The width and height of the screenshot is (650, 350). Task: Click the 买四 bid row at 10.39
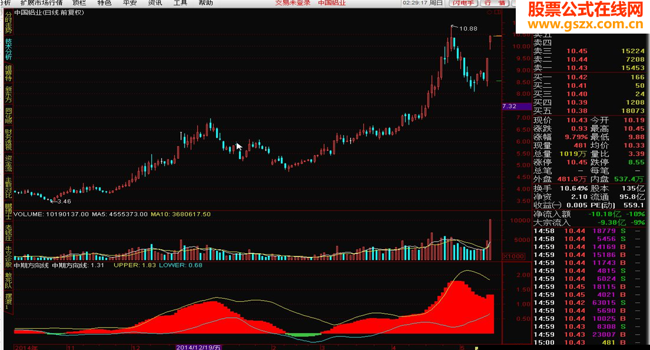[x=589, y=103]
